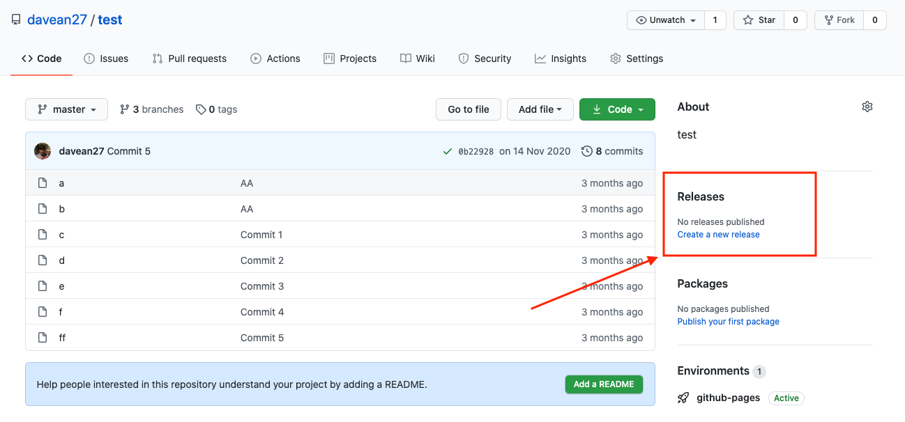Open AA commit message in row b

coord(247,209)
